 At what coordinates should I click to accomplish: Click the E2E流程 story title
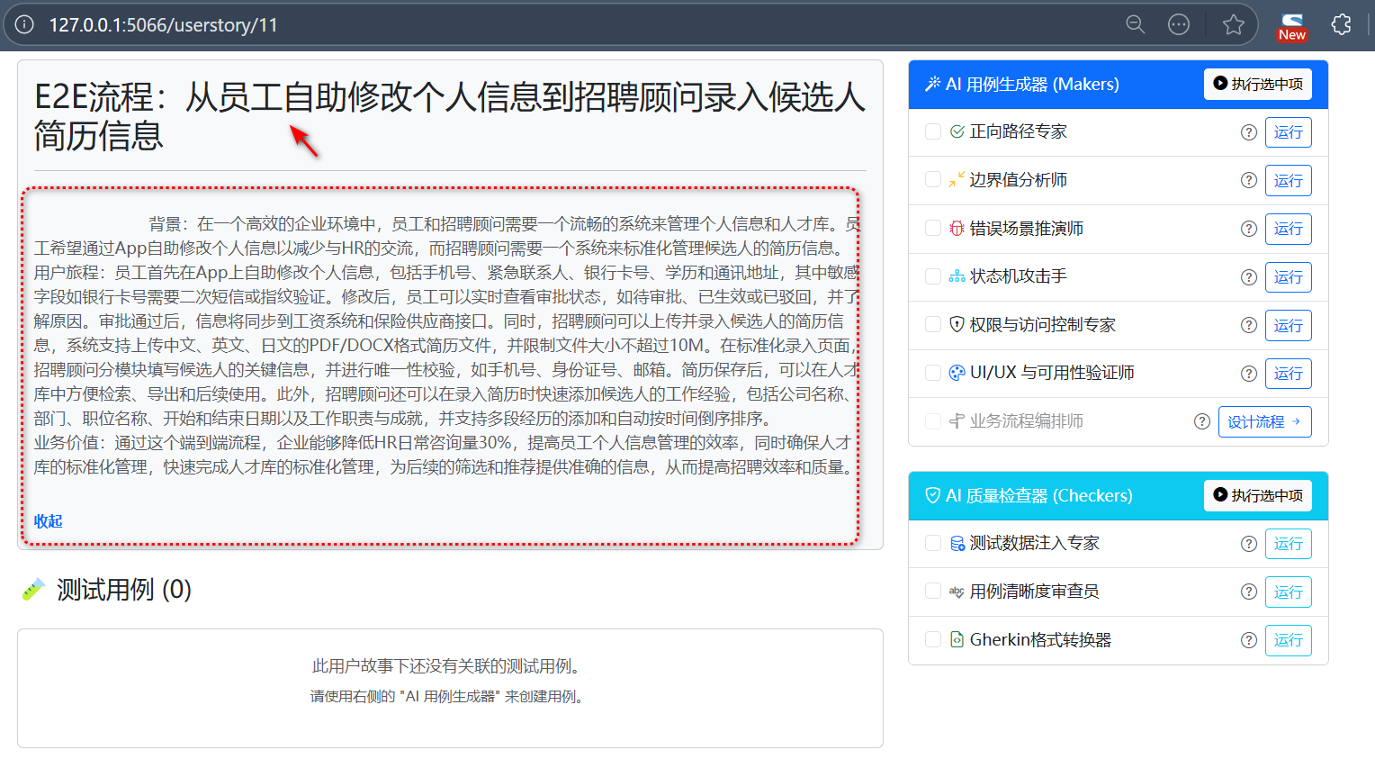tap(450, 116)
